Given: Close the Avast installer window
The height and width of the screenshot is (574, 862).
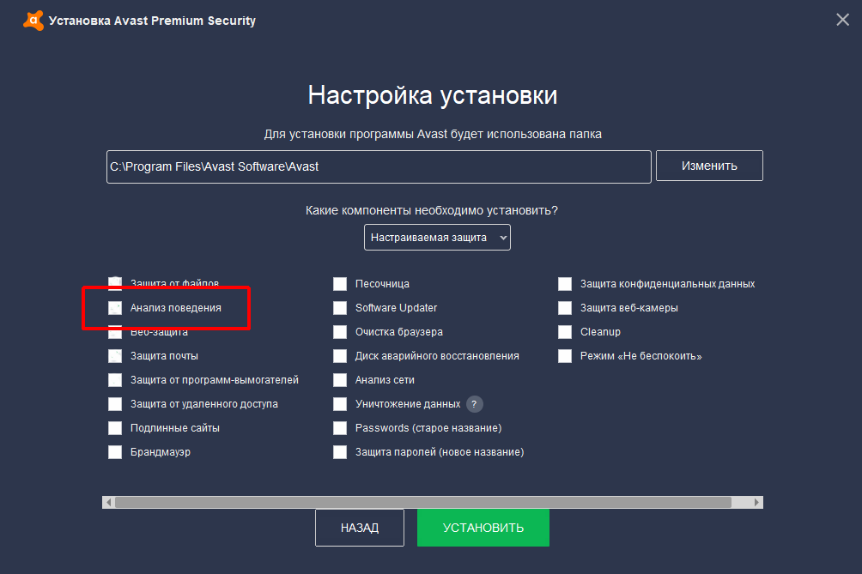Looking at the screenshot, I should tap(842, 21).
